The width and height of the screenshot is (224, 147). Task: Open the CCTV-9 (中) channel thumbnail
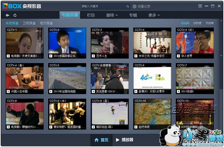click(67, 114)
